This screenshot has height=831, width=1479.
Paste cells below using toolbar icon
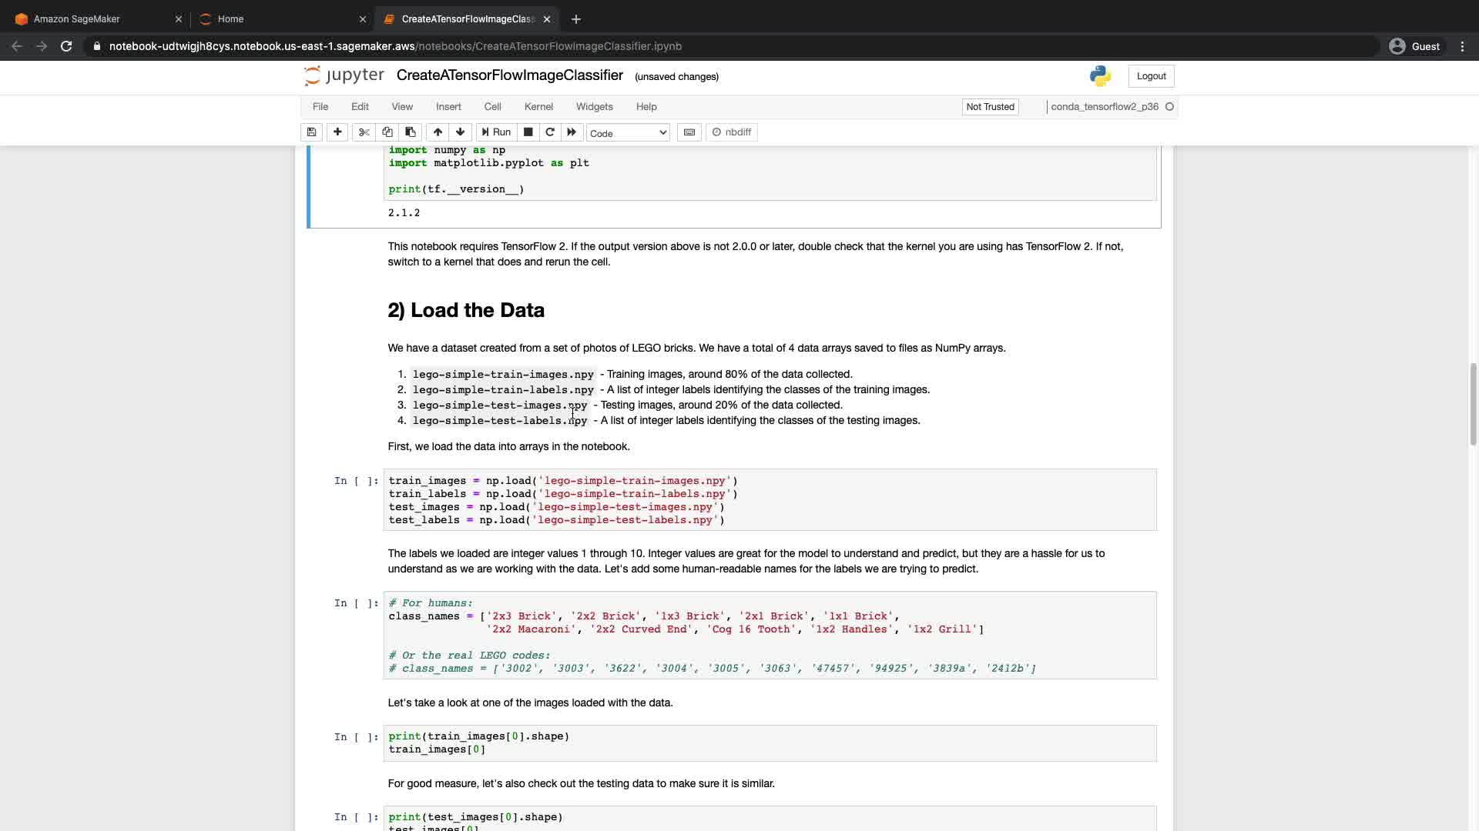[411, 132]
